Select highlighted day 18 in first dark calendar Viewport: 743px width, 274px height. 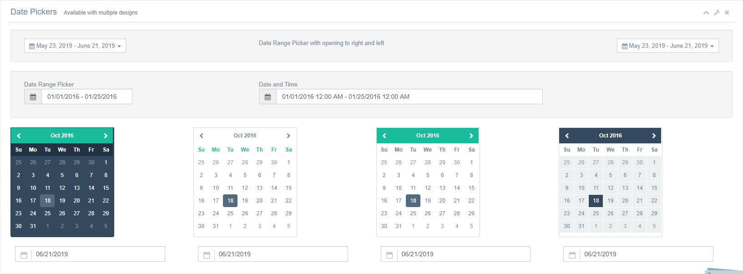coord(48,201)
